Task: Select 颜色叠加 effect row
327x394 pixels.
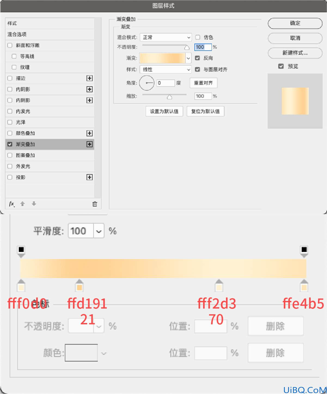Action: pyautogui.click(x=50, y=133)
